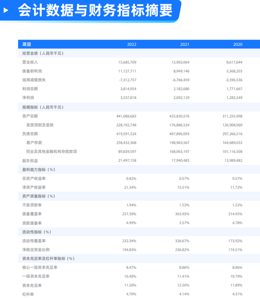
Task: Click the 盈利能力指标（%）section heading
Action: coord(39,169)
